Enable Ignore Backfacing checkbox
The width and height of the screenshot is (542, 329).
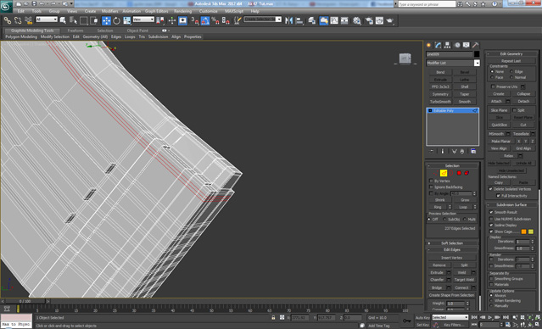click(431, 187)
